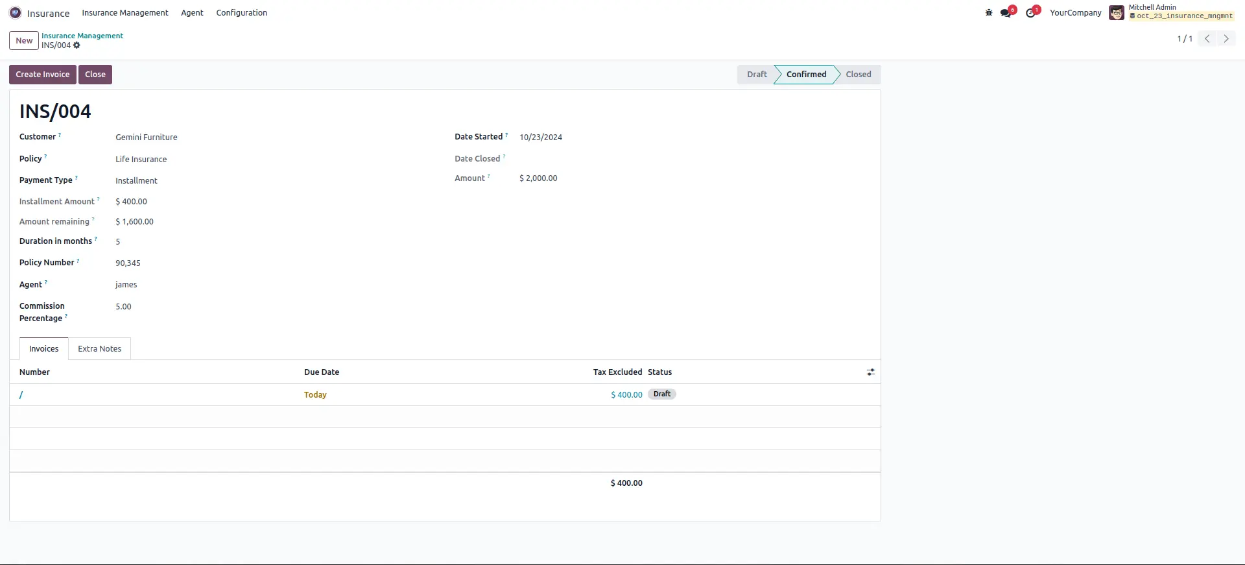Open the conversations messages icon
The width and height of the screenshot is (1245, 565).
[x=1006, y=13]
